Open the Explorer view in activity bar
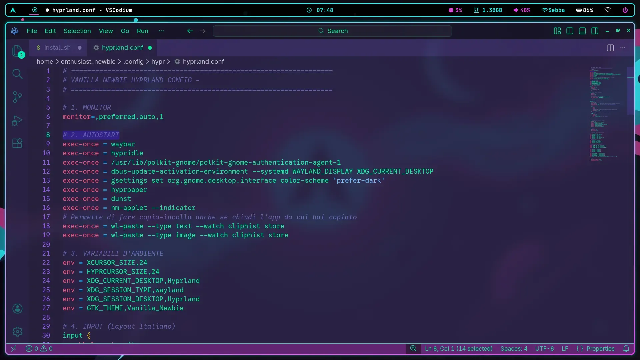The width and height of the screenshot is (640, 360). [x=17, y=51]
